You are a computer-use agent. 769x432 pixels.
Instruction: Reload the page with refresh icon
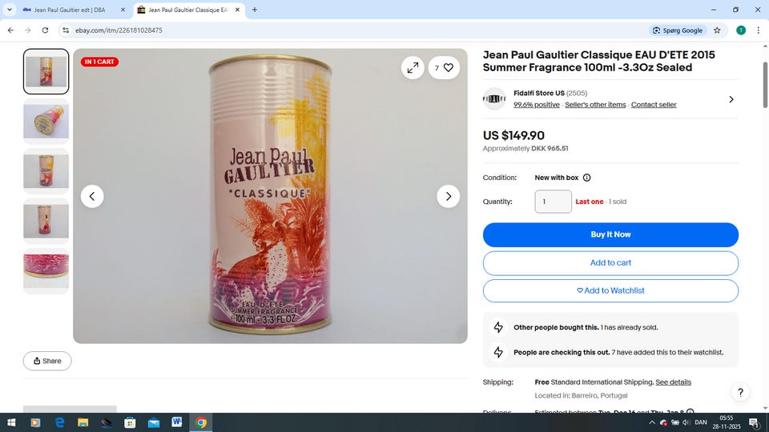click(45, 30)
